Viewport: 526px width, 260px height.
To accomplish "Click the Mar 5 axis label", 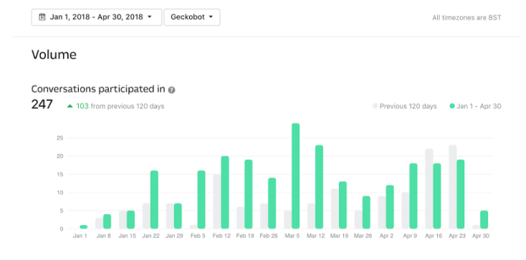I will click(292, 236).
